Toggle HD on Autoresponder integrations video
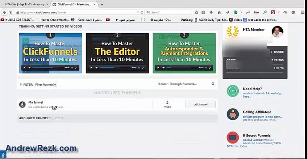The height and width of the screenshot is (159, 307). click(x=206, y=68)
